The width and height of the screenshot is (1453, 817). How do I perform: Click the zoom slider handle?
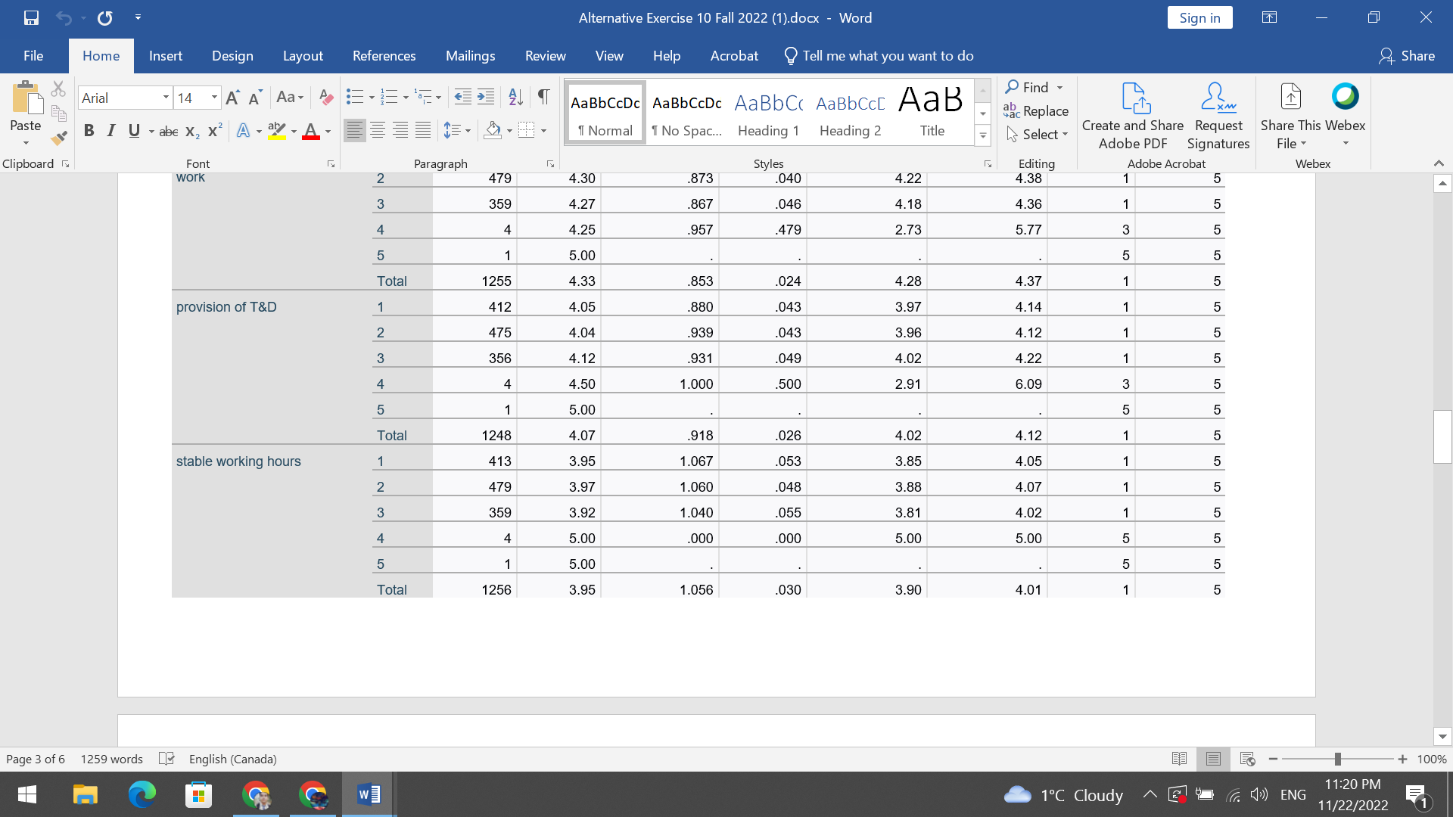tap(1337, 759)
